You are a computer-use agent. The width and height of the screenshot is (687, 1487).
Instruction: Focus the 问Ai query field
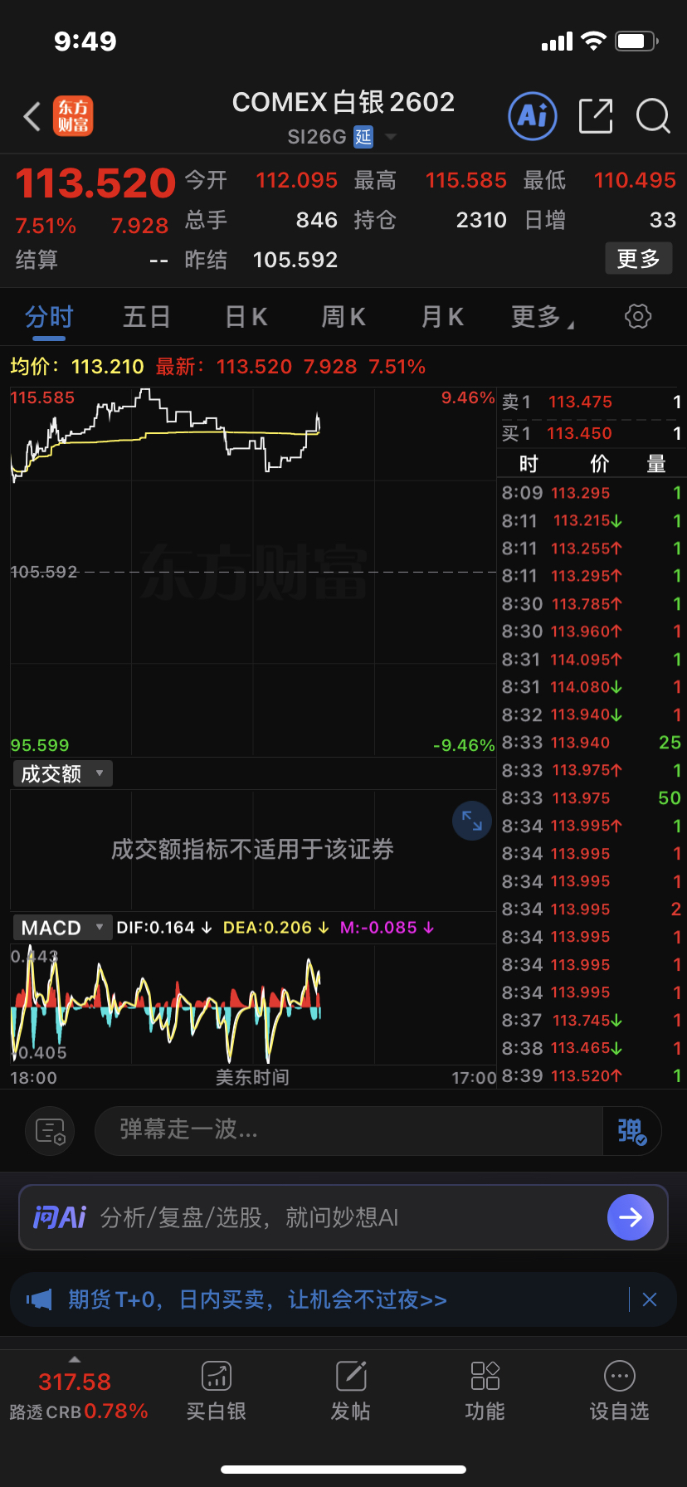343,1217
